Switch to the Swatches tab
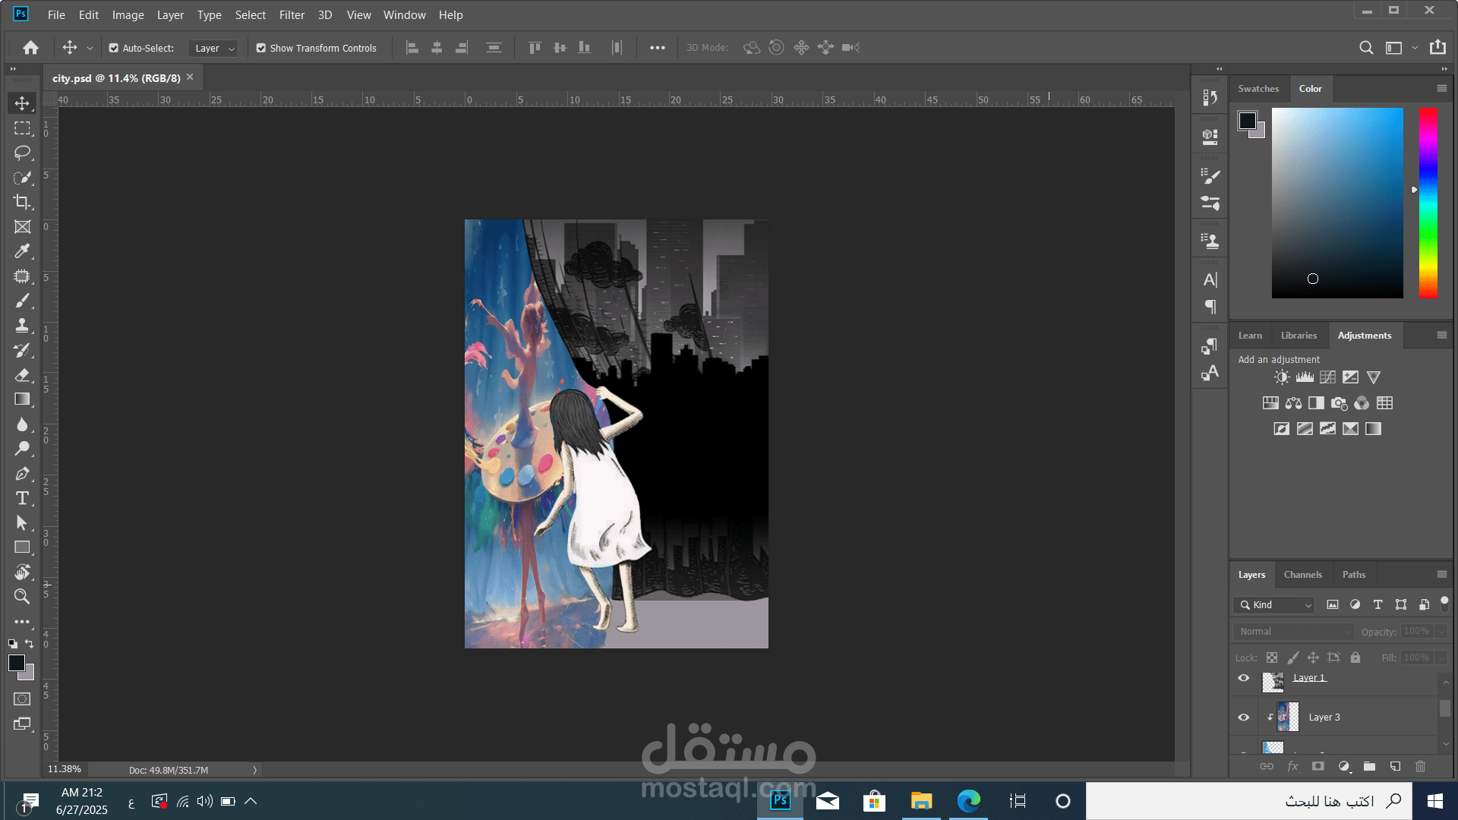 click(x=1258, y=89)
